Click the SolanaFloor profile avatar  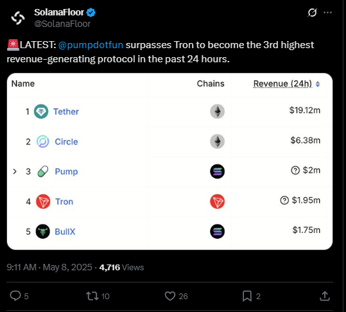(18, 18)
